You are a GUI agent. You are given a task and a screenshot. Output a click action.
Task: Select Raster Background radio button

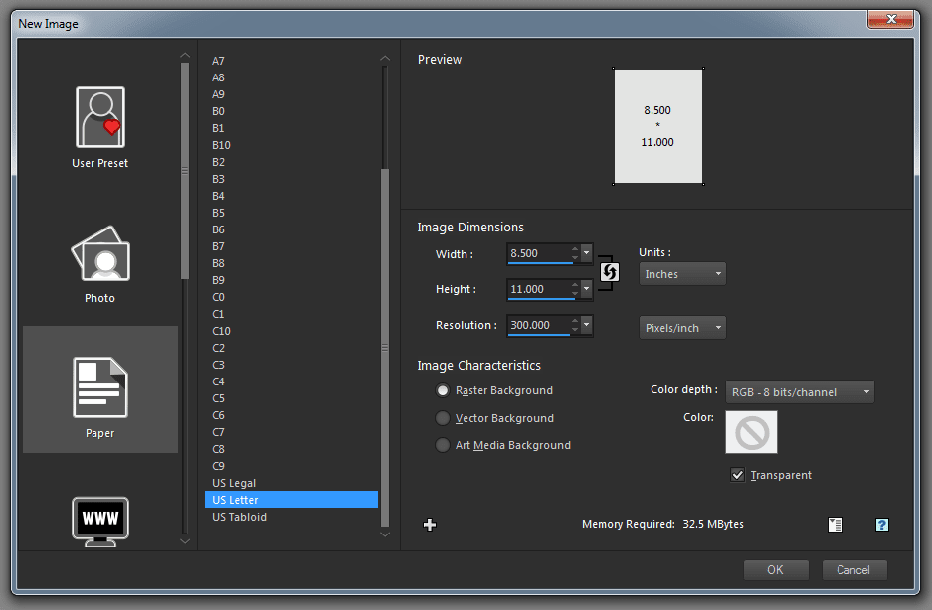pyautogui.click(x=443, y=391)
